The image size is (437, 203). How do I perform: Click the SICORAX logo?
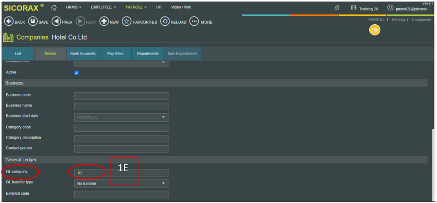tap(24, 8)
